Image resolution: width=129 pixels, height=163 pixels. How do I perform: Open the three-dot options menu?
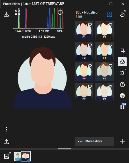6,129
